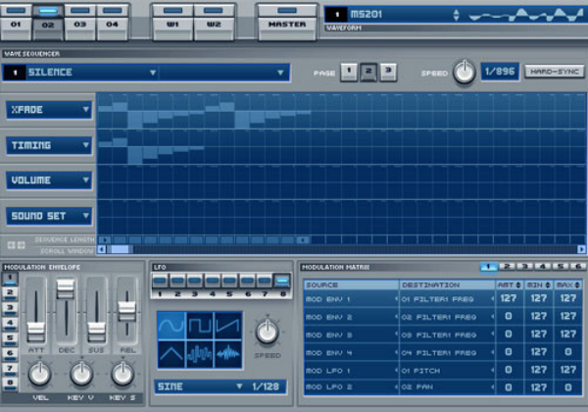Select the sawtooth LFO waveform icon
Viewport: 588px width, 412px height.
[227, 326]
